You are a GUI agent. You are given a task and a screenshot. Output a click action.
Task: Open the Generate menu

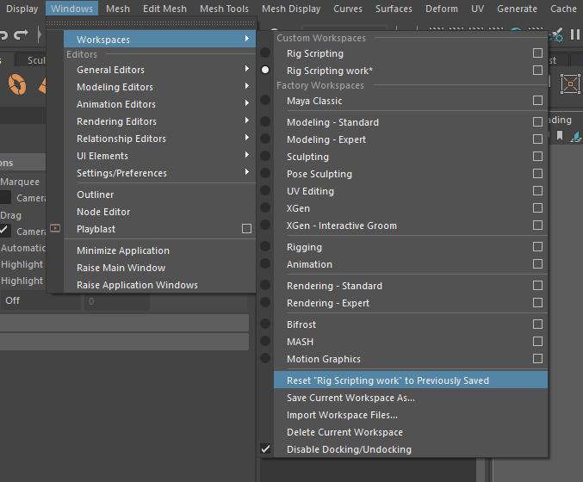(x=517, y=9)
